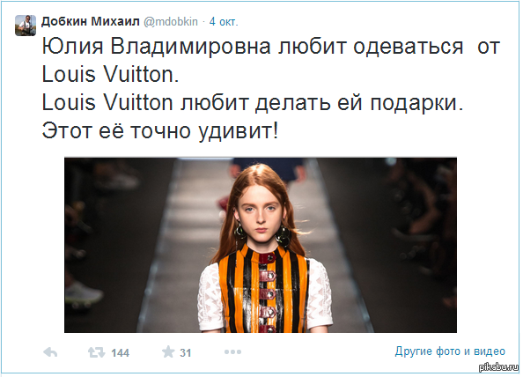Click the blurred sneakers at photo left
523x377 pixels.
[x=84, y=295]
